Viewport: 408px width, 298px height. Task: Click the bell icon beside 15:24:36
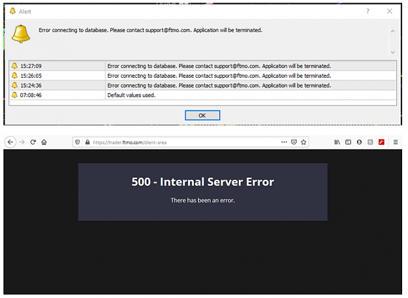click(14, 85)
